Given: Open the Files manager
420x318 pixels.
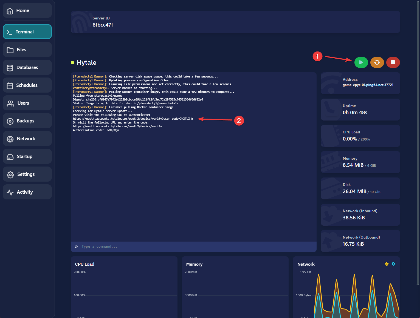Looking at the screenshot, I should pyautogui.click(x=27, y=50).
